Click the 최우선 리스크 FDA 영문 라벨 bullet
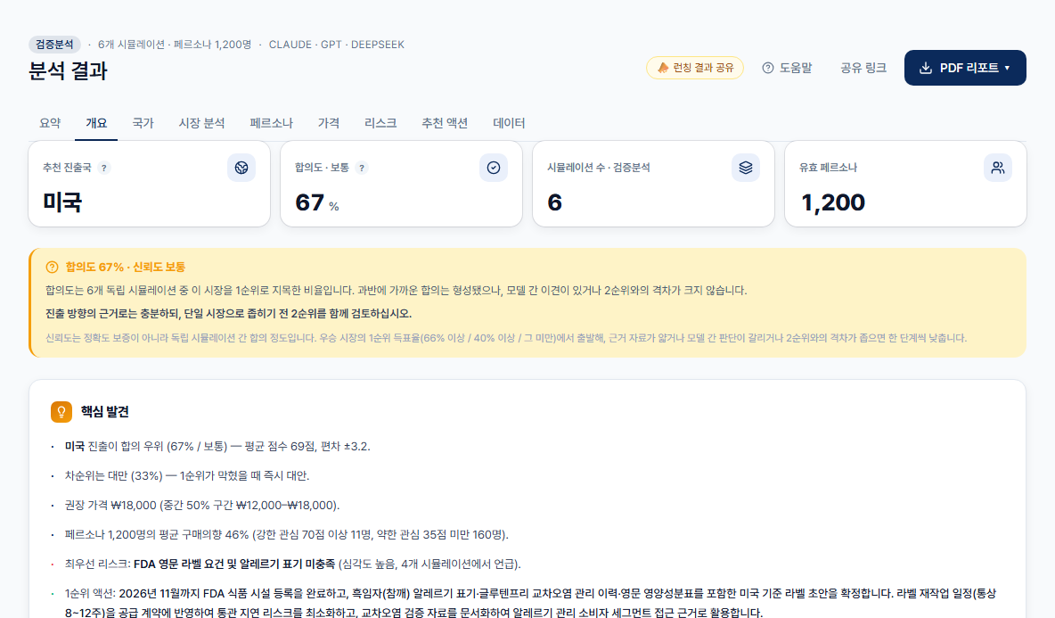Screen dimensions: 1055x618 [292, 564]
